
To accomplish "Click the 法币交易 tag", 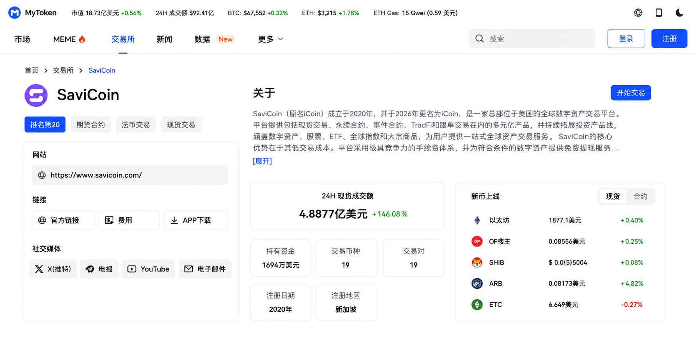I will (136, 125).
